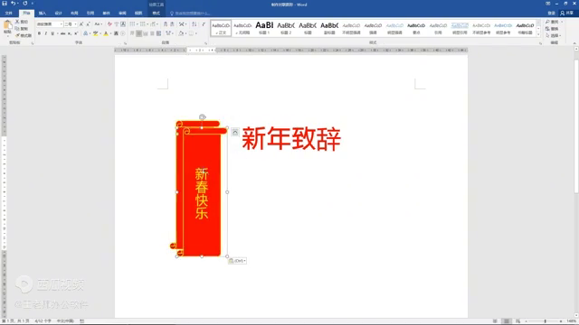The image size is (579, 325).
Task: Click the Increase Indent icon
Action: pyautogui.click(x=172, y=24)
